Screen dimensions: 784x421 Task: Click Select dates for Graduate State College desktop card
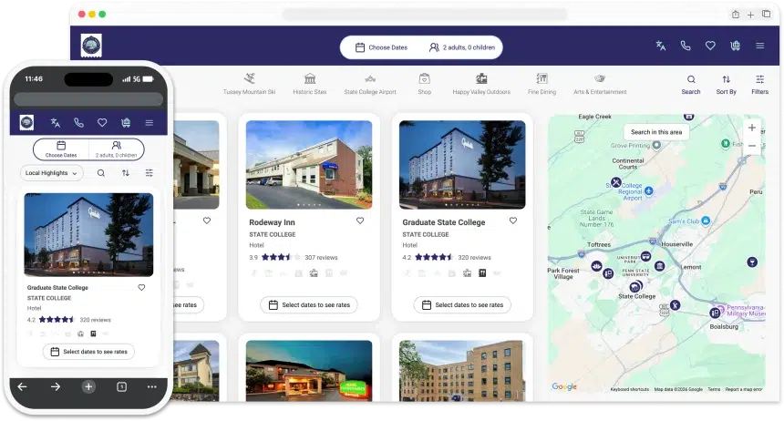(462, 305)
